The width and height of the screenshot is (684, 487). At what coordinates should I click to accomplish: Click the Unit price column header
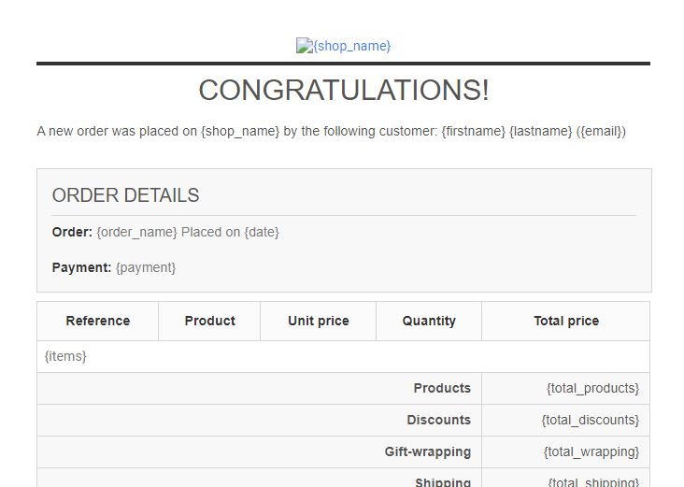[x=318, y=321]
